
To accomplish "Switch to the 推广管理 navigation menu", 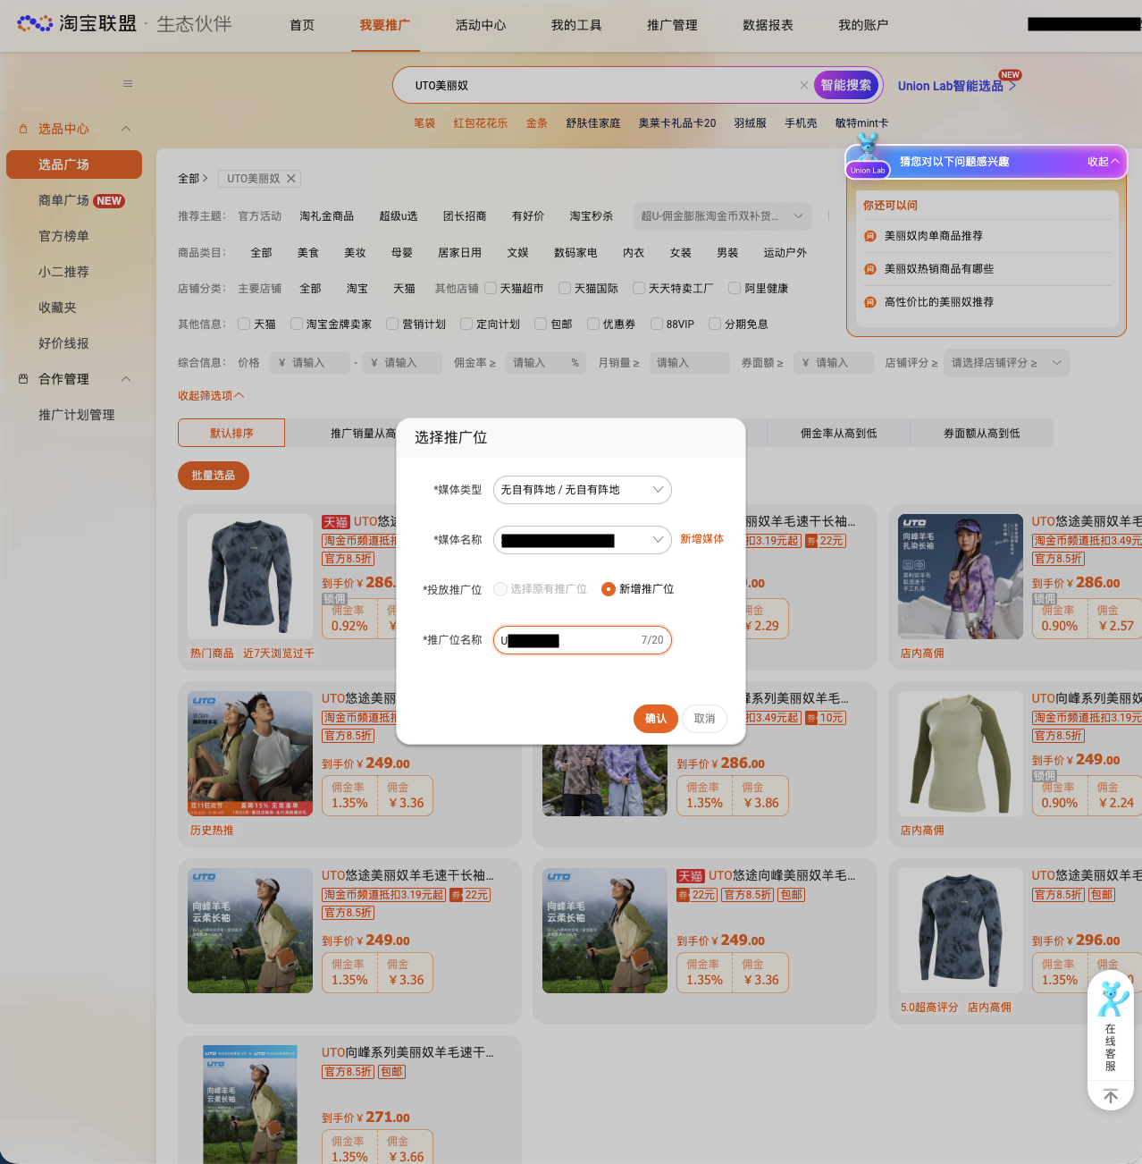I will (672, 26).
